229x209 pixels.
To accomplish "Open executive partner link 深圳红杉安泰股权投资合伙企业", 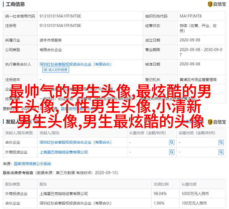I will 76,64.
